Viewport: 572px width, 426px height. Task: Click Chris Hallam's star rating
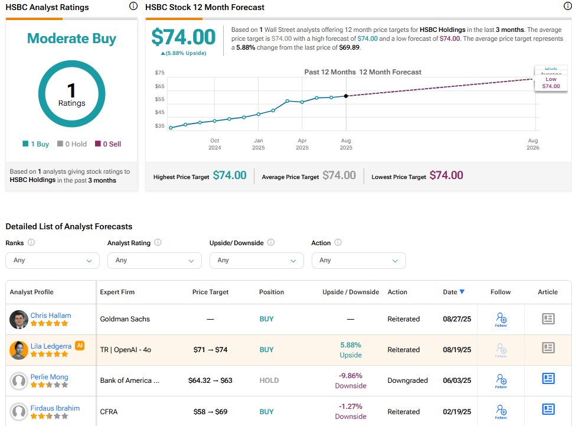pyautogui.click(x=49, y=323)
